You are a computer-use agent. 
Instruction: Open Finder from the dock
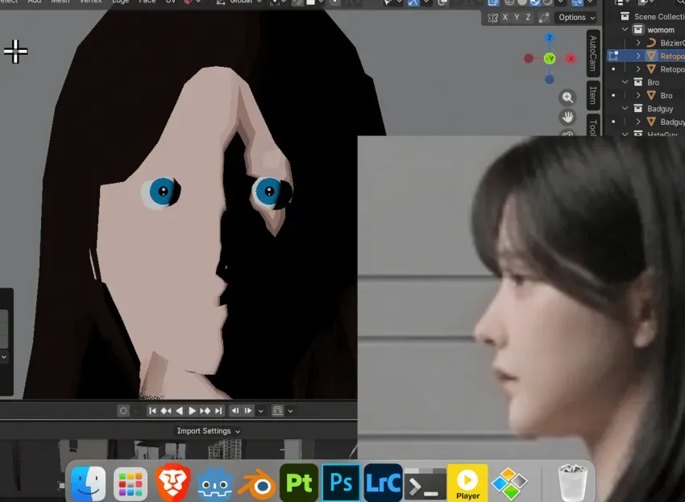[88, 483]
